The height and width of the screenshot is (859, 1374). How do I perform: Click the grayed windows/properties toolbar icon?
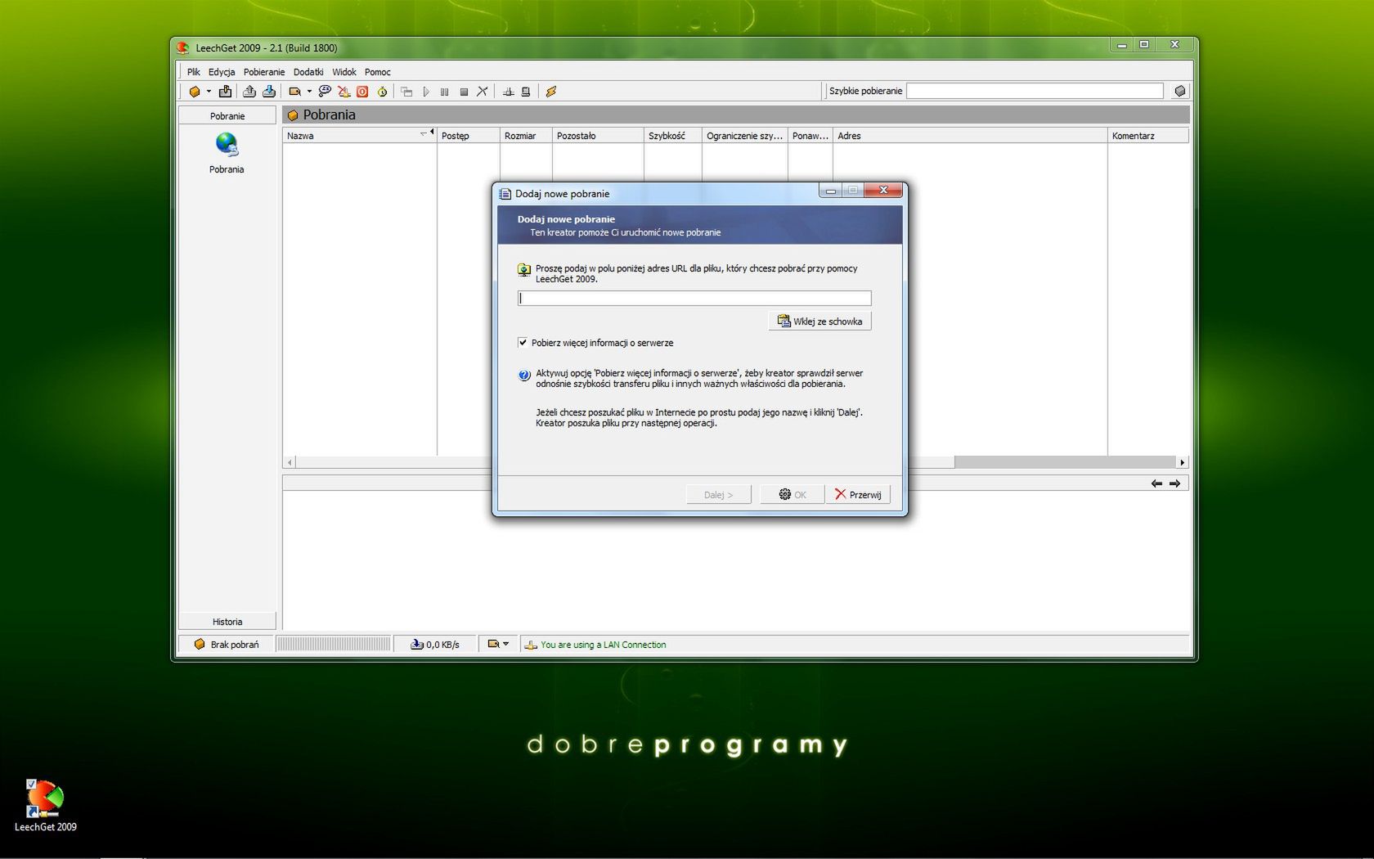pos(406,92)
